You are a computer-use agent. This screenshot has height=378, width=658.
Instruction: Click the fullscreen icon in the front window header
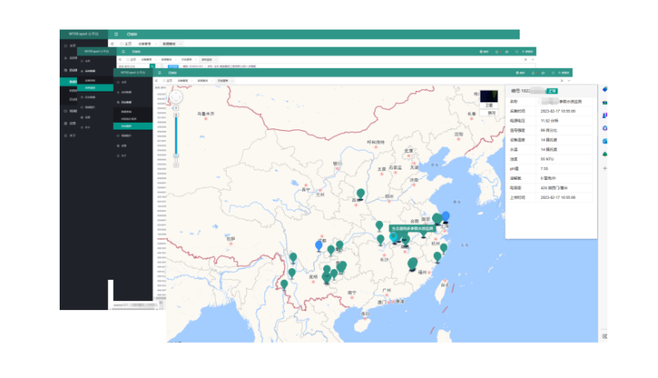point(553,73)
